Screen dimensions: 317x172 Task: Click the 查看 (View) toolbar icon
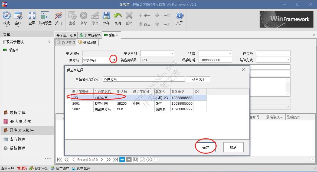(x=72, y=18)
